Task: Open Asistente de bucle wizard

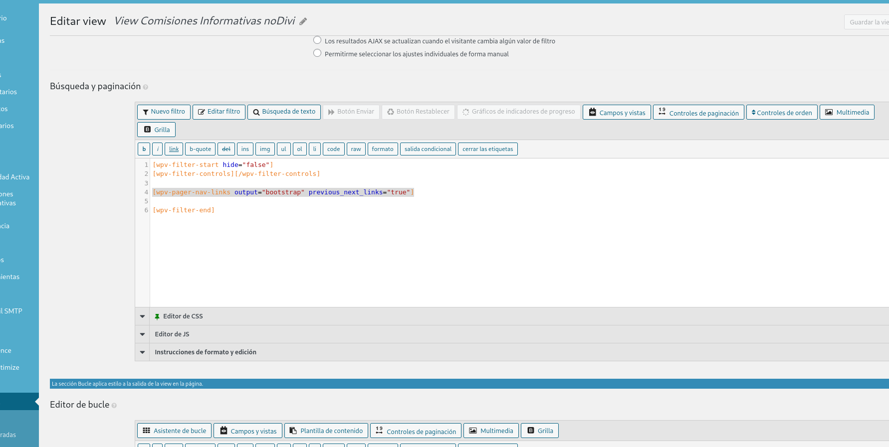Action: [174, 431]
